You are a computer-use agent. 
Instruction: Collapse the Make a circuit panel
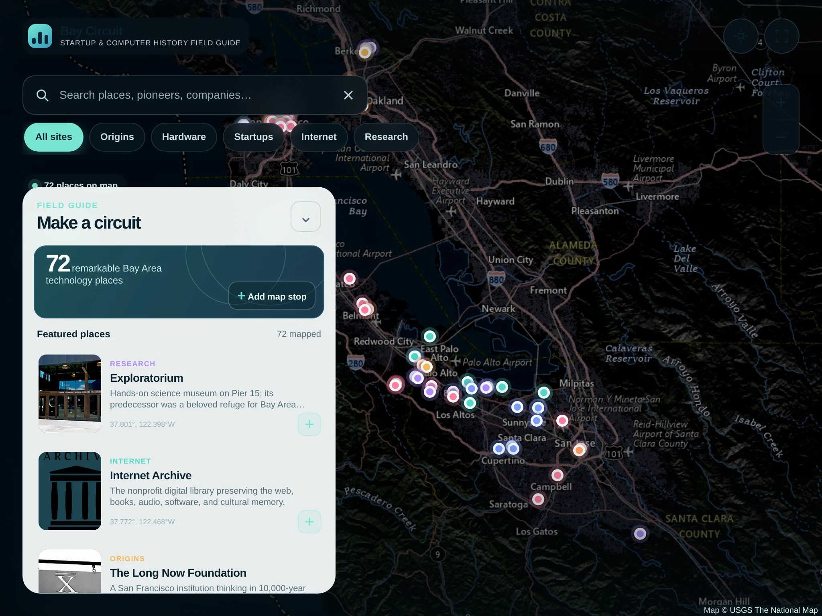click(x=306, y=217)
